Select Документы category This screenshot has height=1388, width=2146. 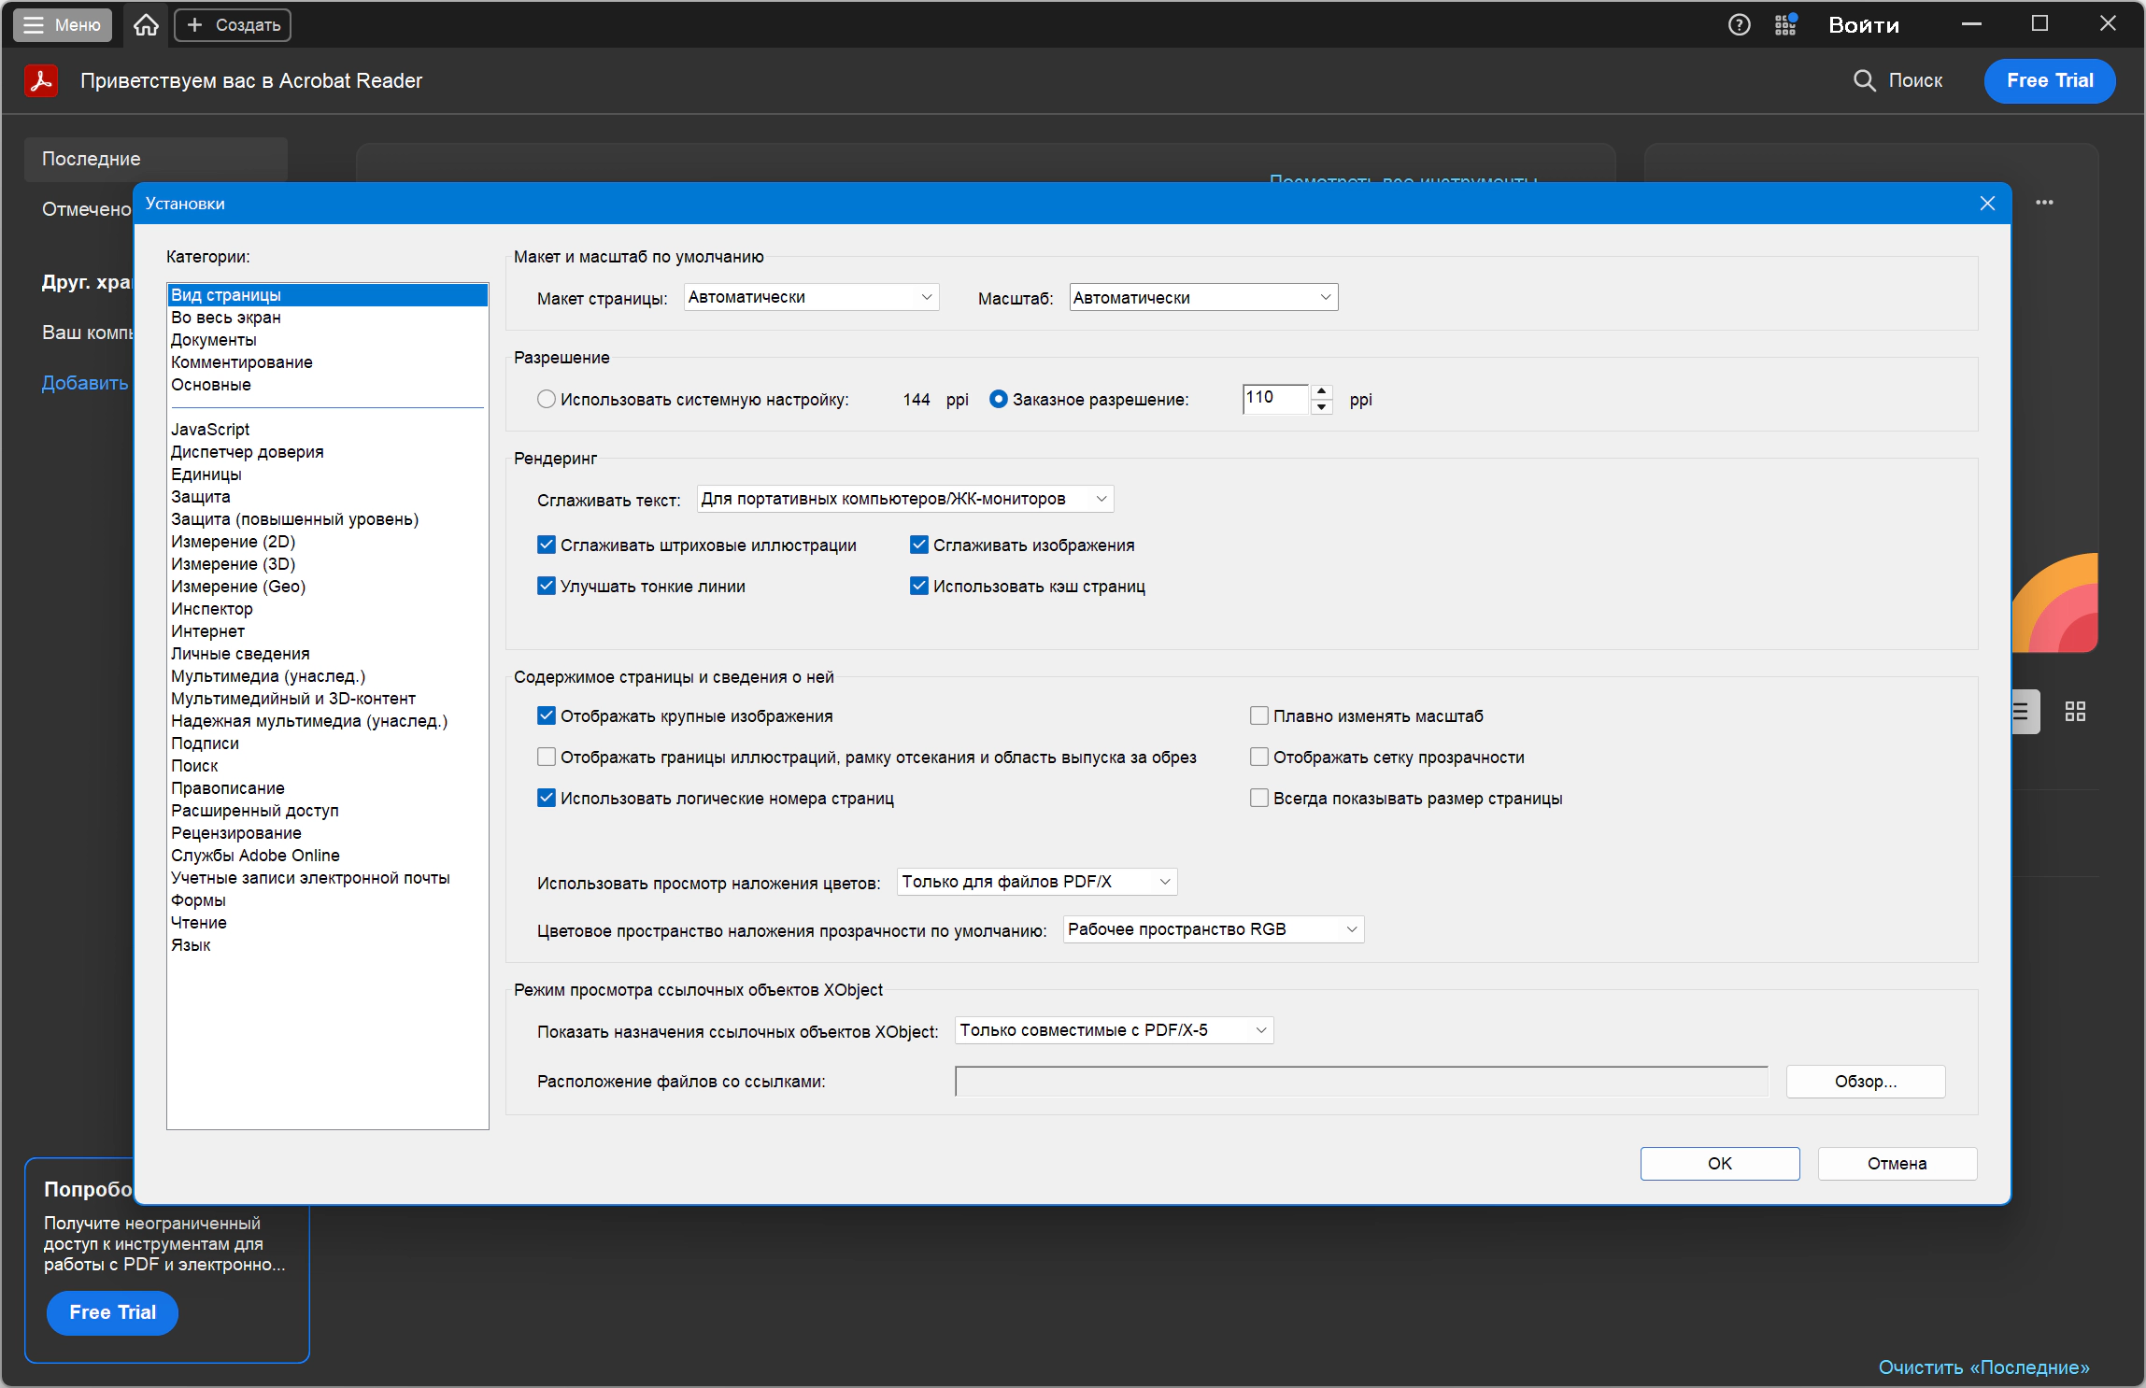coord(327,340)
